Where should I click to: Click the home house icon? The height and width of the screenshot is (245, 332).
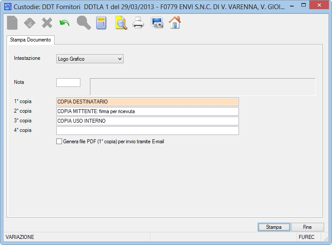(x=175, y=22)
